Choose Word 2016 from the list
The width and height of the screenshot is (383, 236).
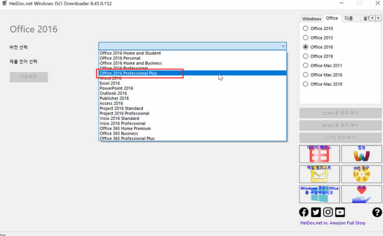click(x=193, y=78)
